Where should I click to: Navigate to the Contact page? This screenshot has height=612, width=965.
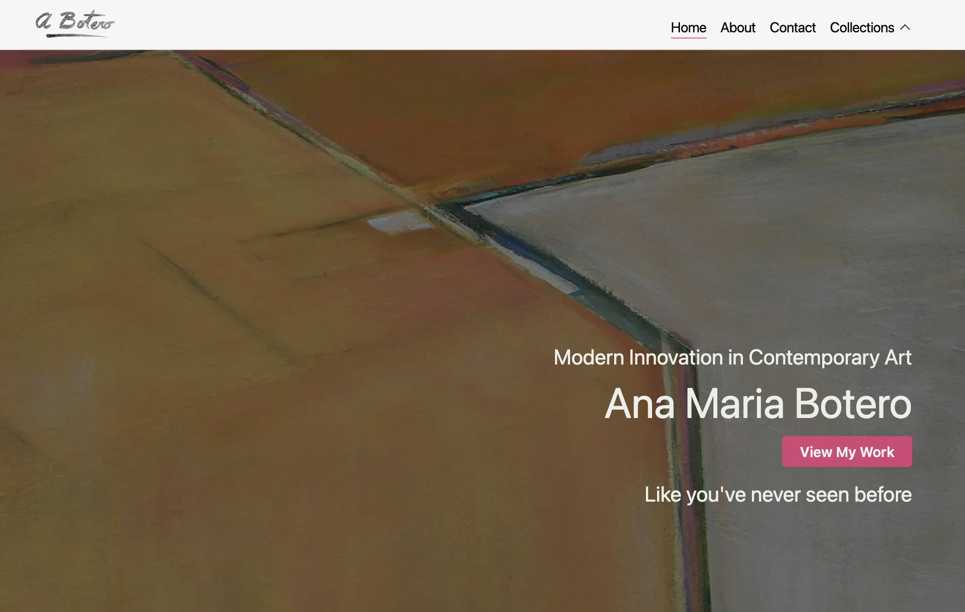point(792,27)
